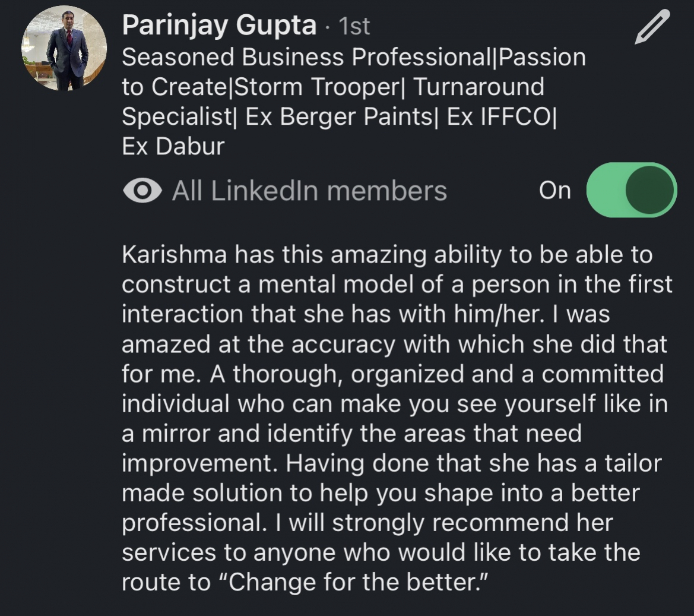This screenshot has width=694, height=616.
Task: Click Ex IFFCO in the headline
Action: (499, 117)
